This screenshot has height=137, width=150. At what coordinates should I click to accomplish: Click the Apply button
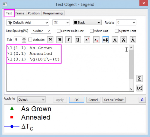point(60,100)
